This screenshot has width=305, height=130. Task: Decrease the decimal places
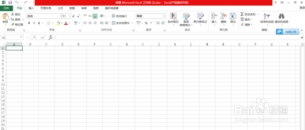pos(163,23)
